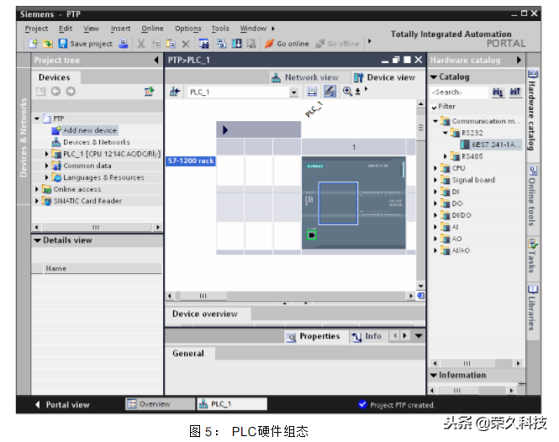
Task: Select 6ES7 241-1A... module in catalog
Action: pyautogui.click(x=490, y=145)
